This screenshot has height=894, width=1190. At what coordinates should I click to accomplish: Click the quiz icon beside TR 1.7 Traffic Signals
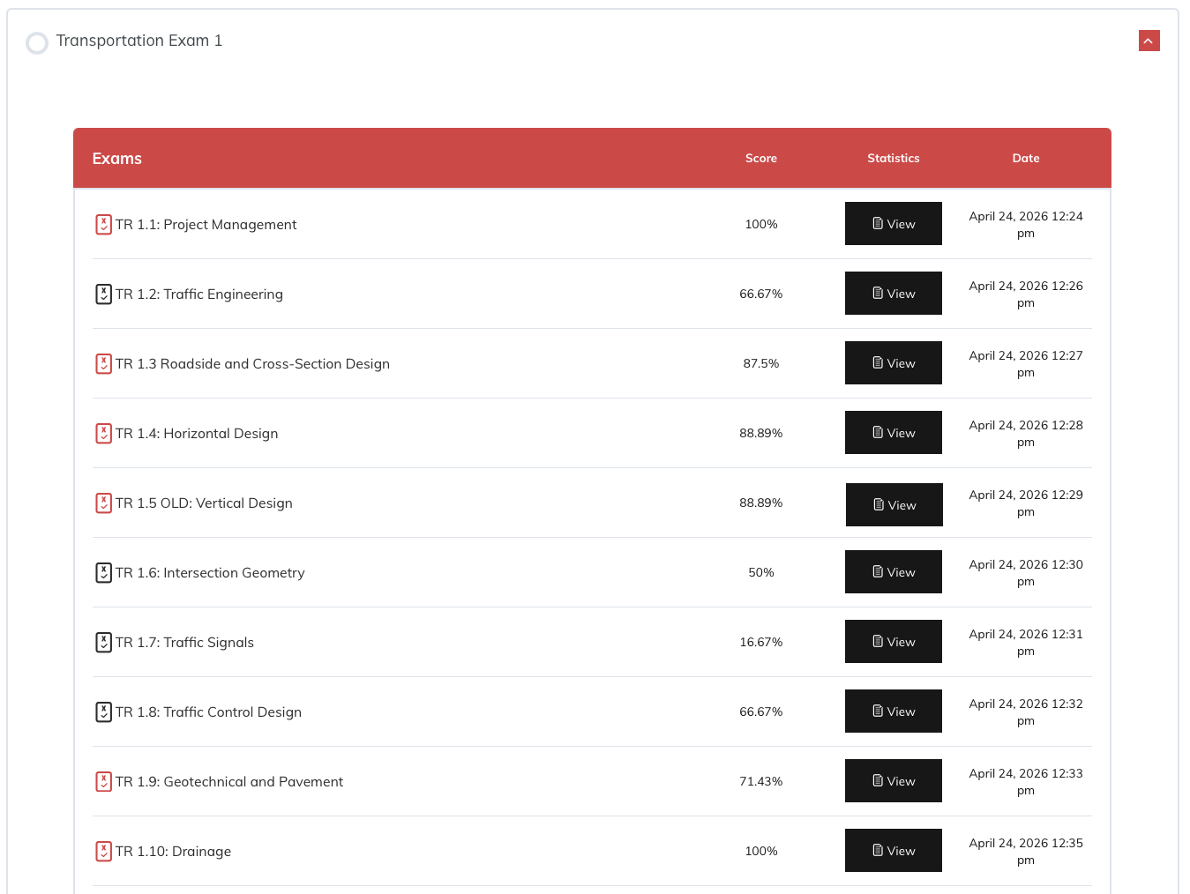click(x=103, y=643)
